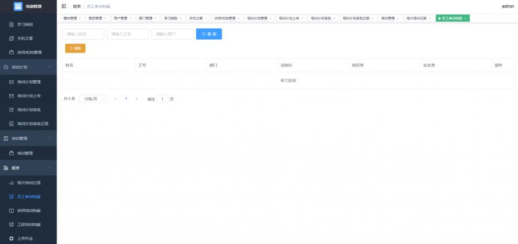Close the 培训计划审批记录 tab with its x icon

(373, 18)
